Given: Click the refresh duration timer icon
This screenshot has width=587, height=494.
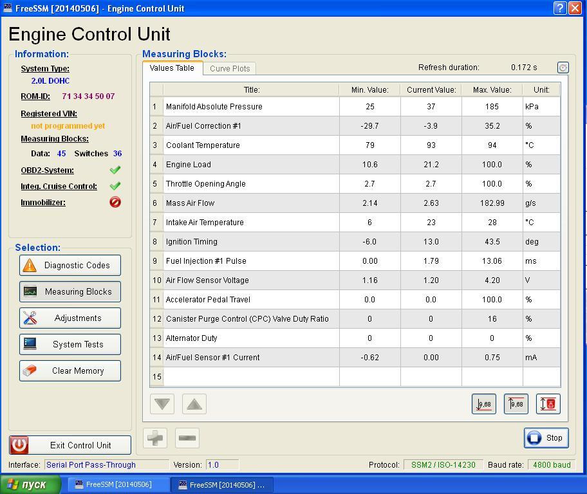Looking at the screenshot, I should [x=563, y=68].
